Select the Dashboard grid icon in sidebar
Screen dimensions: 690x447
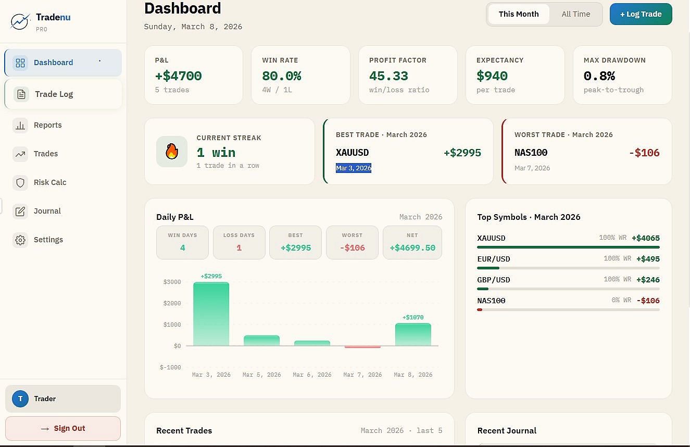[20, 63]
